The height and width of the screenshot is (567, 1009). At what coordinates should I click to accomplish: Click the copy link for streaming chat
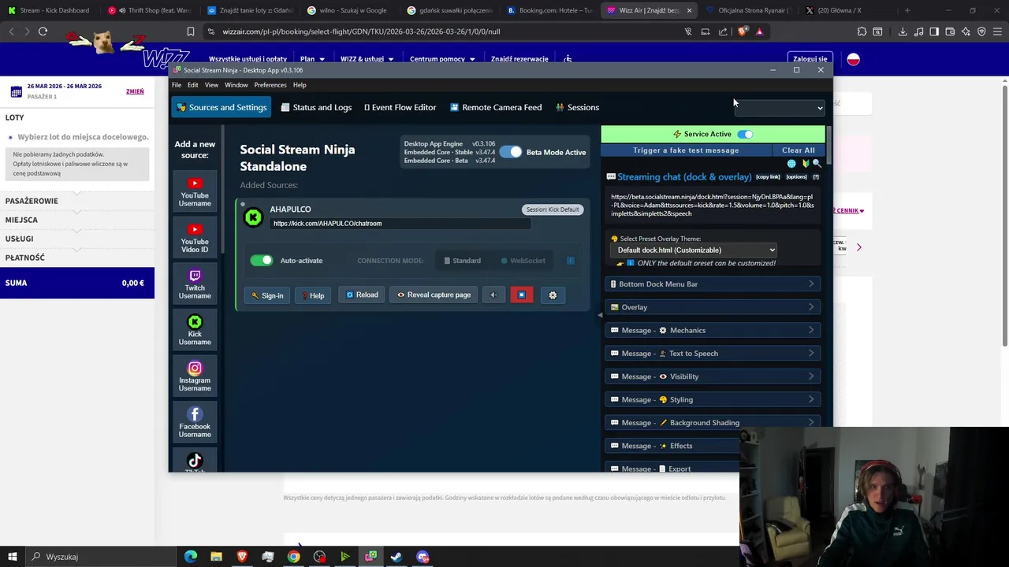click(x=768, y=177)
